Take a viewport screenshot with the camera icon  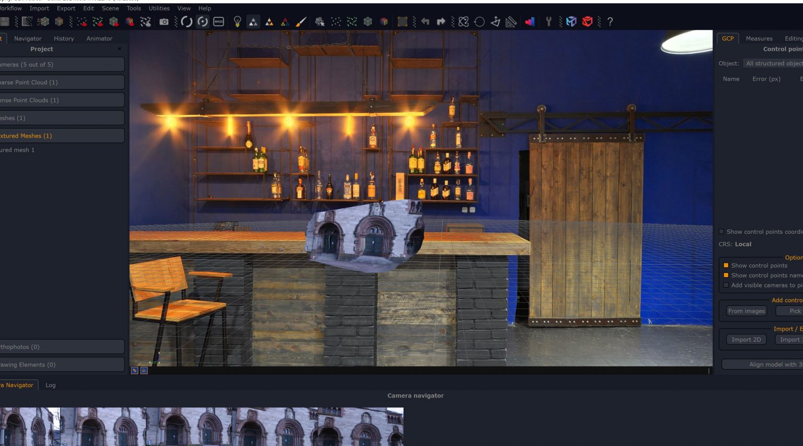(165, 21)
